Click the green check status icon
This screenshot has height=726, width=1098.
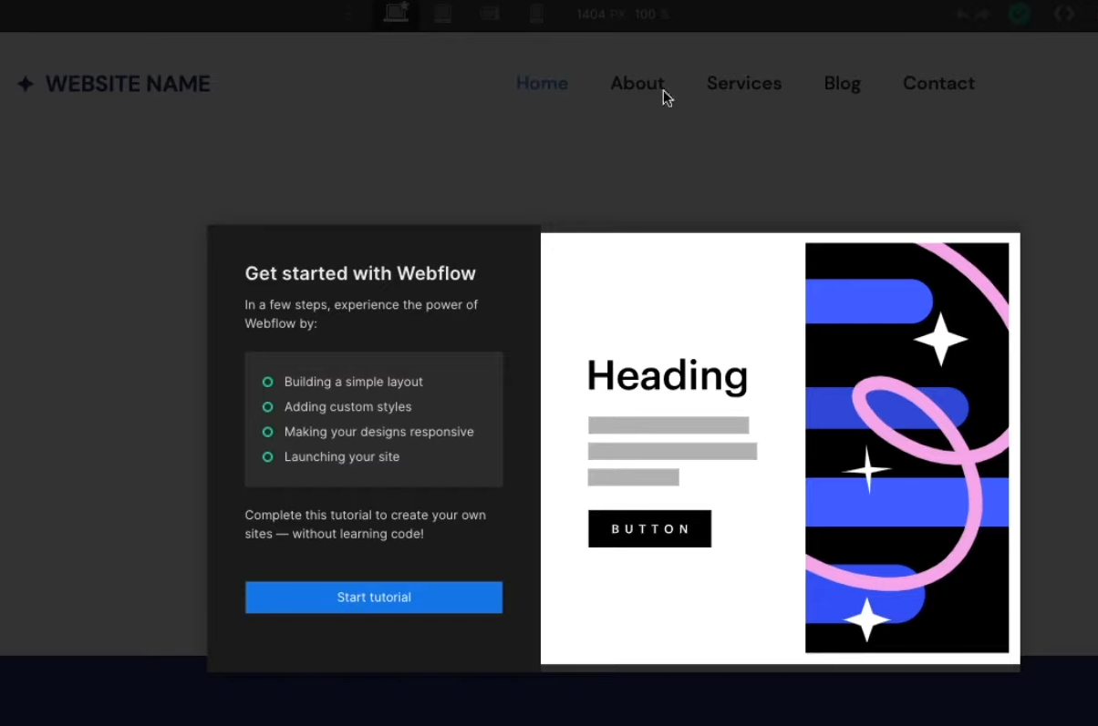(x=1020, y=15)
